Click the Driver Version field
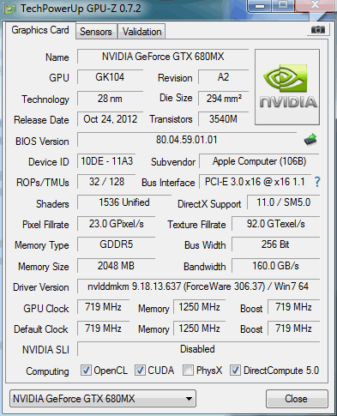Image resolution: width=337 pixels, height=416 pixels. click(x=198, y=286)
